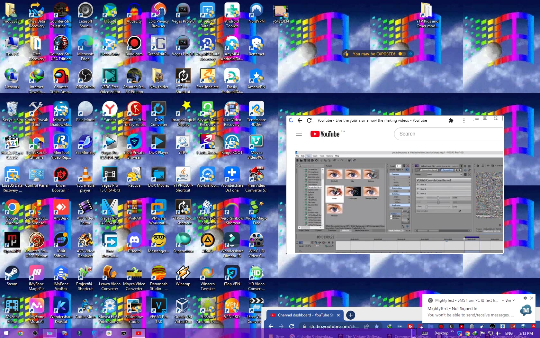This screenshot has width=540, height=338.
Task: Bookmark the page with the star icon
Action: point(377,326)
